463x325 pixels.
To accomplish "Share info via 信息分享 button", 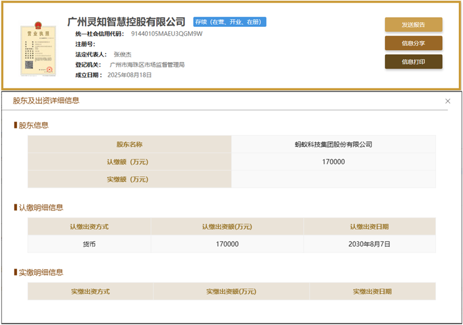I will pyautogui.click(x=413, y=43).
